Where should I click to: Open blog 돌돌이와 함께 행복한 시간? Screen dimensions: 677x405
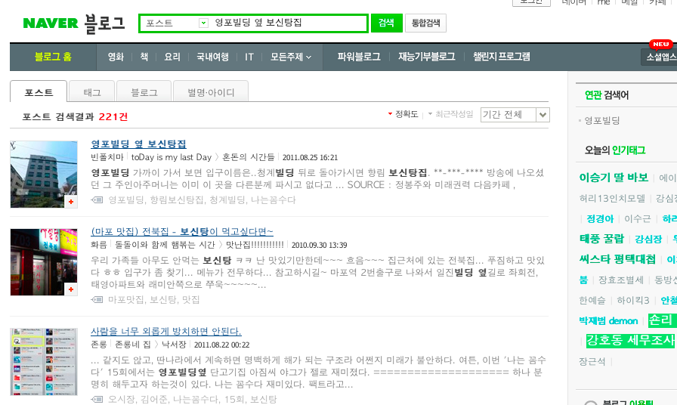click(x=165, y=246)
